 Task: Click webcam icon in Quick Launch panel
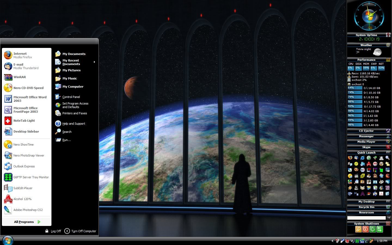(x=356, y=188)
